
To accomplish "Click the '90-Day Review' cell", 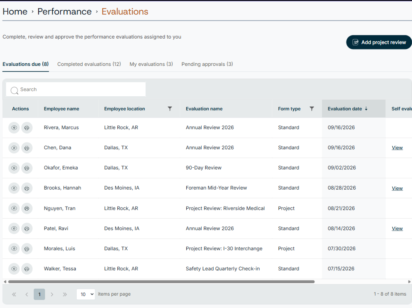I will [203, 168].
